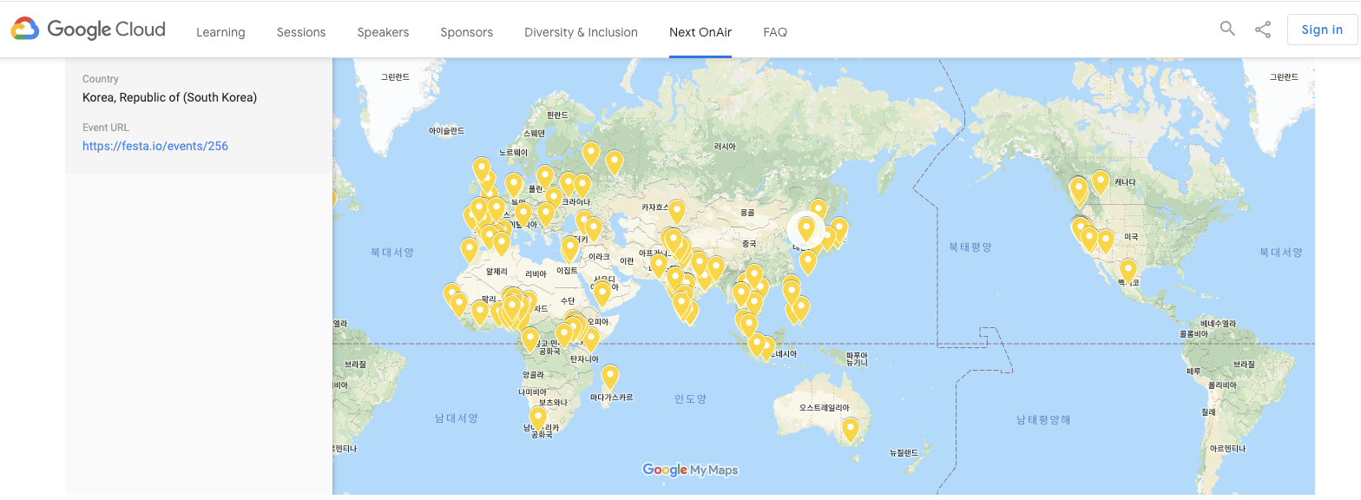Screen dimensions: 1361x500
Task: Click the 아이슬란드 map label
Action: tap(446, 131)
